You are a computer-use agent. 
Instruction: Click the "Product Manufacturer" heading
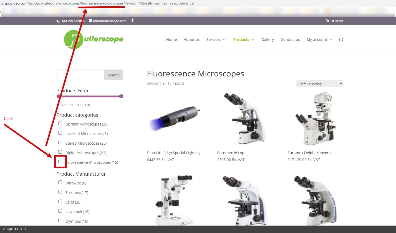tap(81, 174)
